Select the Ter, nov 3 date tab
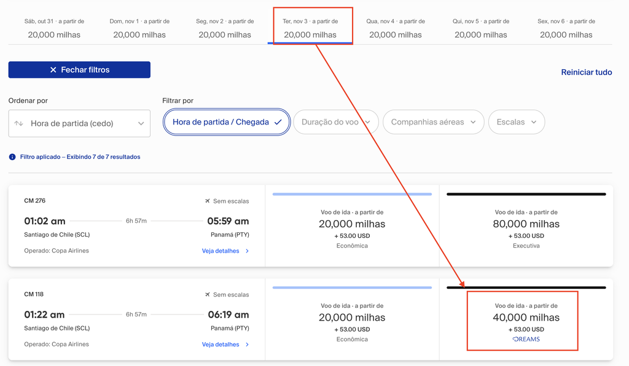This screenshot has width=629, height=366. 310,28
